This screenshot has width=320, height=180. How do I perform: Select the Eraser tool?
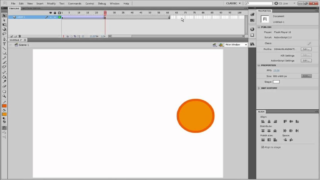tap(4, 86)
